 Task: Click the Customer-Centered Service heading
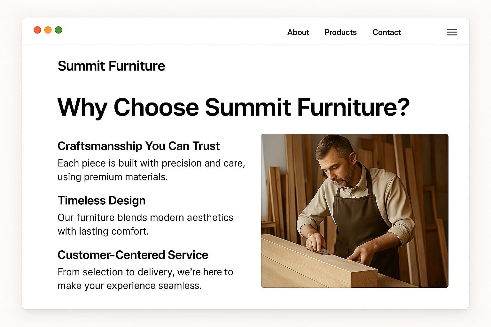click(x=133, y=255)
